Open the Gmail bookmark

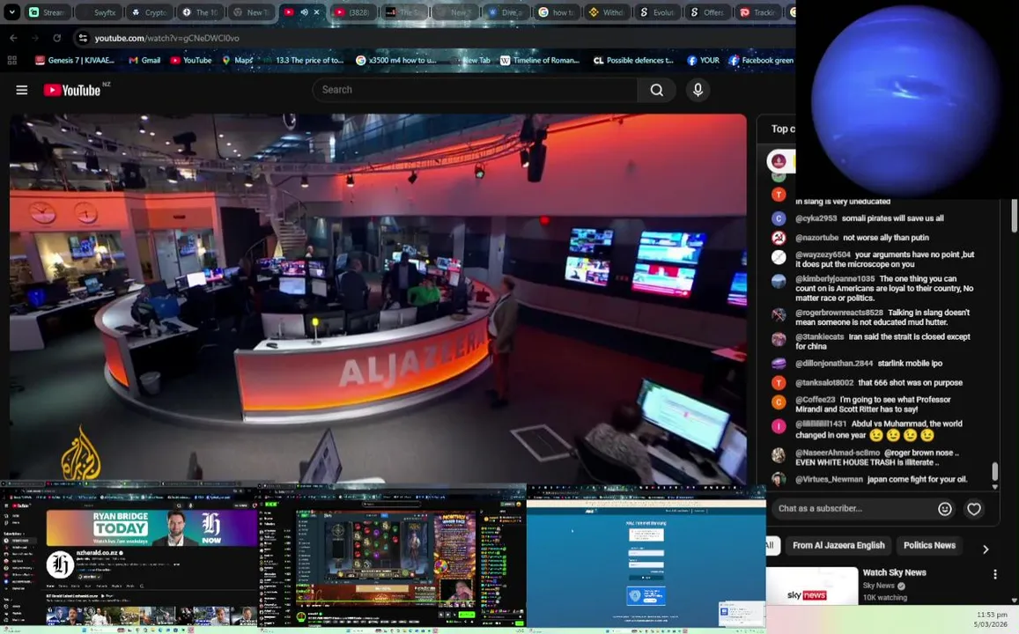pos(144,60)
